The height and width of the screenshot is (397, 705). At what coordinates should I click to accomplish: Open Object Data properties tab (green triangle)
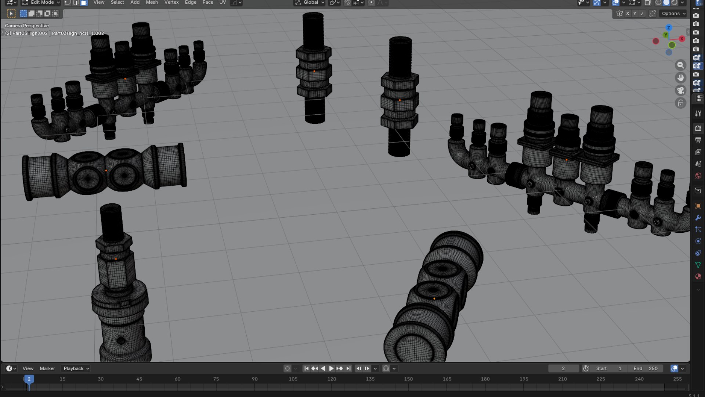click(698, 265)
